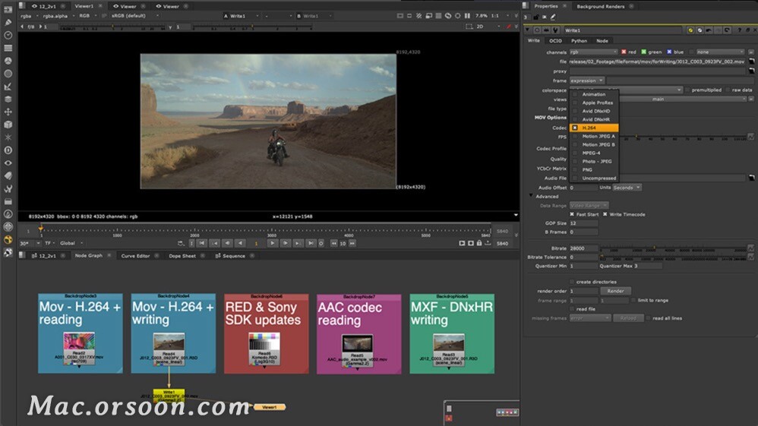Select the yellow Write1 node in graph

coord(169,396)
